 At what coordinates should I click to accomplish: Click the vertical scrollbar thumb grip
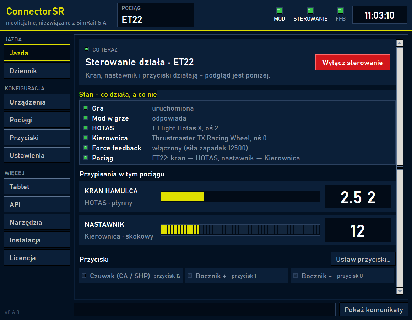coord(400,167)
